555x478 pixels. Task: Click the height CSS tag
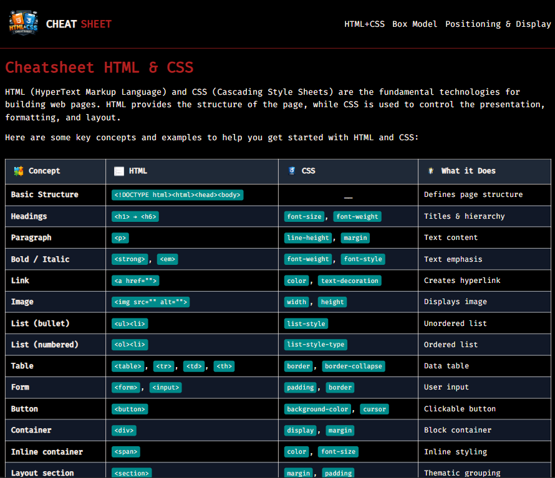[x=332, y=302]
